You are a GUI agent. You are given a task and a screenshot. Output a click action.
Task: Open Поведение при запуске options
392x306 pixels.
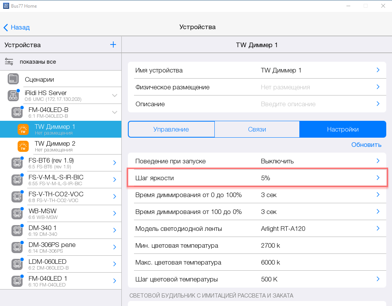pos(377,161)
